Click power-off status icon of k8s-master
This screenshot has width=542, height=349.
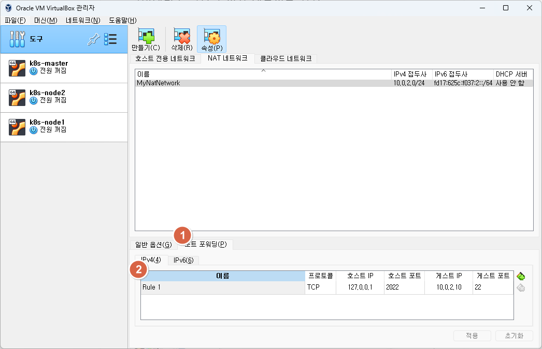click(34, 71)
